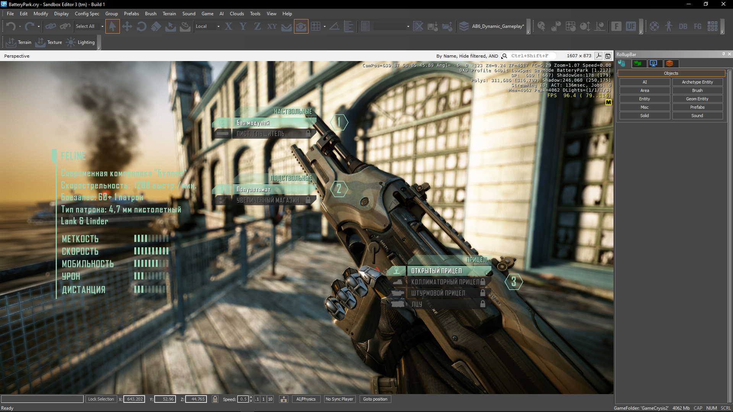Screen dimensions: 733x412
Task: Toggle the Lock Selection button
Action: [101, 399]
